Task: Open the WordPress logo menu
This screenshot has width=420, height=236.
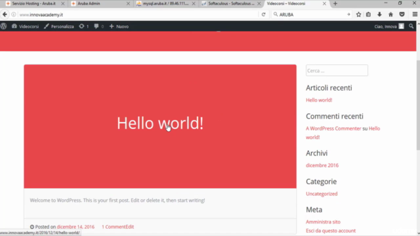Action: [x=4, y=26]
